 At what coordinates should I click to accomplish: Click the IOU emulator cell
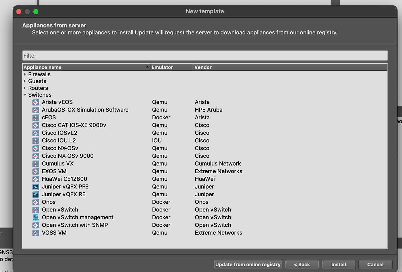coord(157,141)
